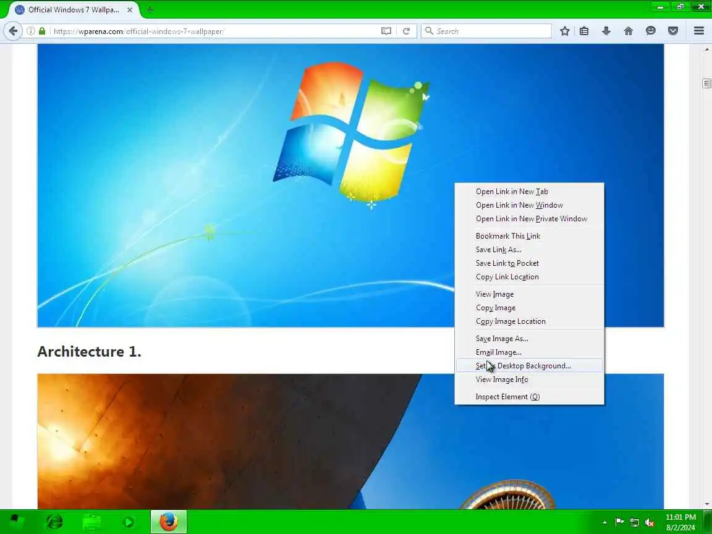Screen dimensions: 712x534
Task: Click the scrollbar up arrow
Action: coord(706,49)
